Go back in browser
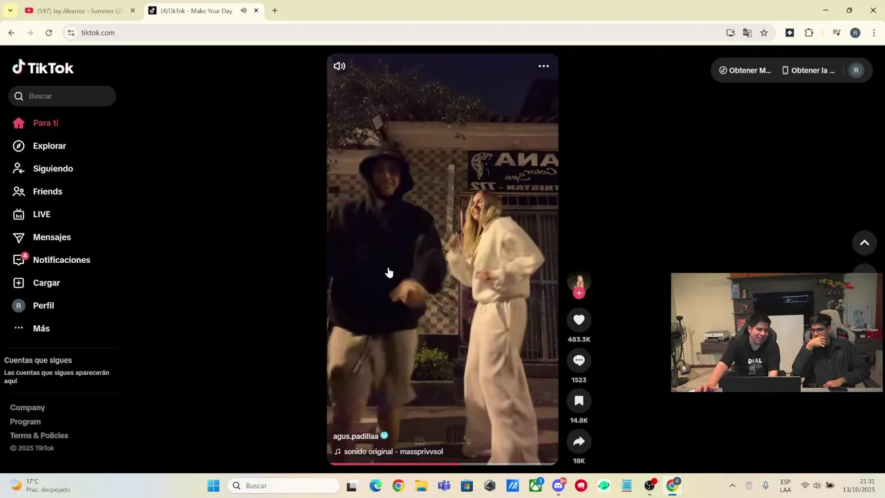 (x=11, y=33)
